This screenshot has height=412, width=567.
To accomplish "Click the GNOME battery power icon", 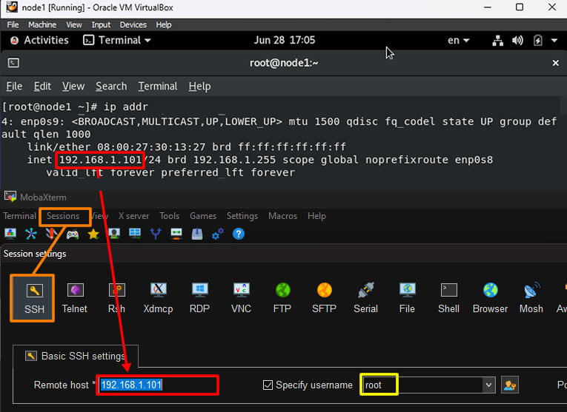I will 537,41.
